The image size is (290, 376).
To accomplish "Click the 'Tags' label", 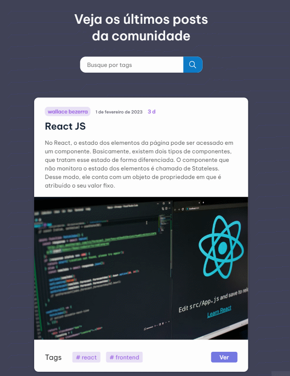I will click(53, 357).
